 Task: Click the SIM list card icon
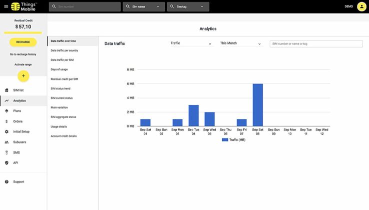(x=7, y=90)
